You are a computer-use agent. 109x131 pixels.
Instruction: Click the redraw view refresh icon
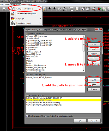coord(60,9)
